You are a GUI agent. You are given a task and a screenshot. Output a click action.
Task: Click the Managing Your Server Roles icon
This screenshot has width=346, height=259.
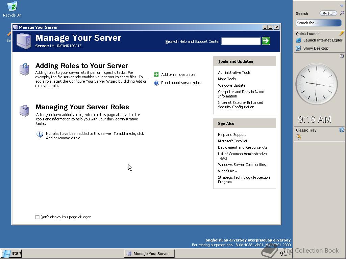pos(24,111)
